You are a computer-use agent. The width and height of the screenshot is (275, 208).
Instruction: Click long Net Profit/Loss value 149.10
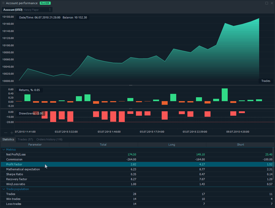click(200, 154)
